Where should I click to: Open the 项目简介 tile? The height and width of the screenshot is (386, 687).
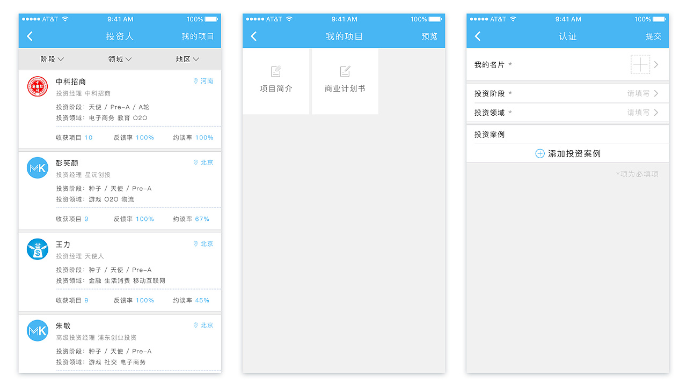(276, 81)
